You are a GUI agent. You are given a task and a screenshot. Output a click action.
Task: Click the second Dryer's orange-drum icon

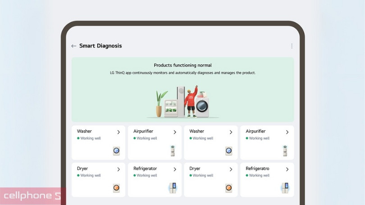tap(229, 188)
